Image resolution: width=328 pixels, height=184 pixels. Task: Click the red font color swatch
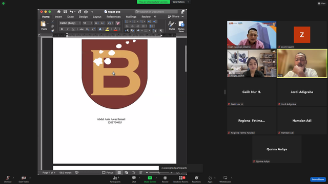click(x=115, y=29)
